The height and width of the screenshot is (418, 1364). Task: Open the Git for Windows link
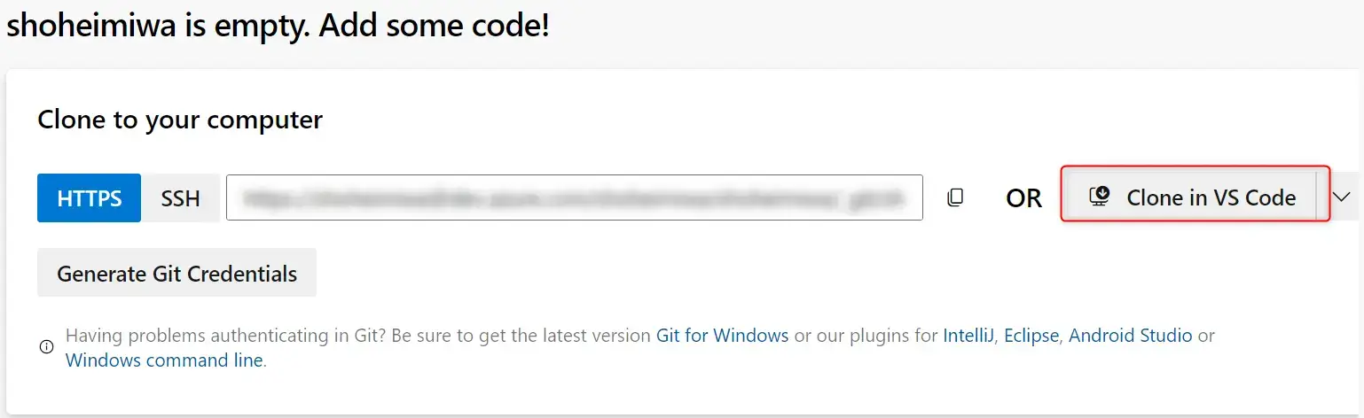[722, 336]
